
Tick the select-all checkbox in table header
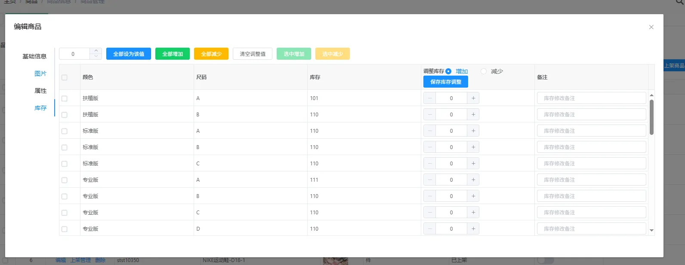coord(65,78)
